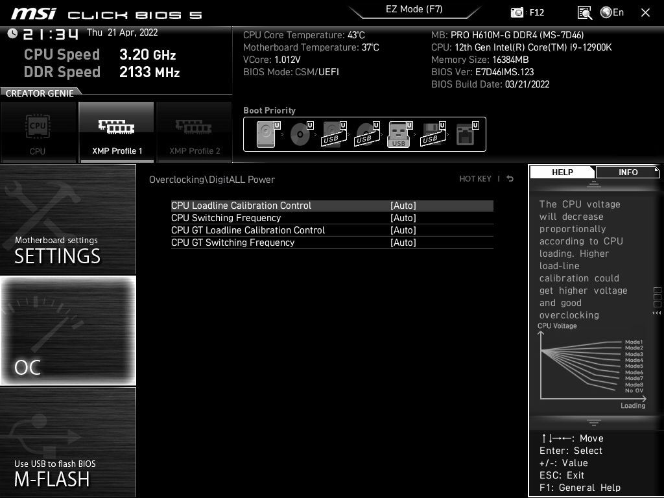Open the BIOS search magnifier icon
This screenshot has width=664, height=498.
tap(585, 13)
